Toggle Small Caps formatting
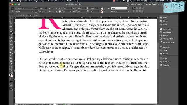Image resolution: width=187 pixels, height=105 pixels. [x=50, y=11]
